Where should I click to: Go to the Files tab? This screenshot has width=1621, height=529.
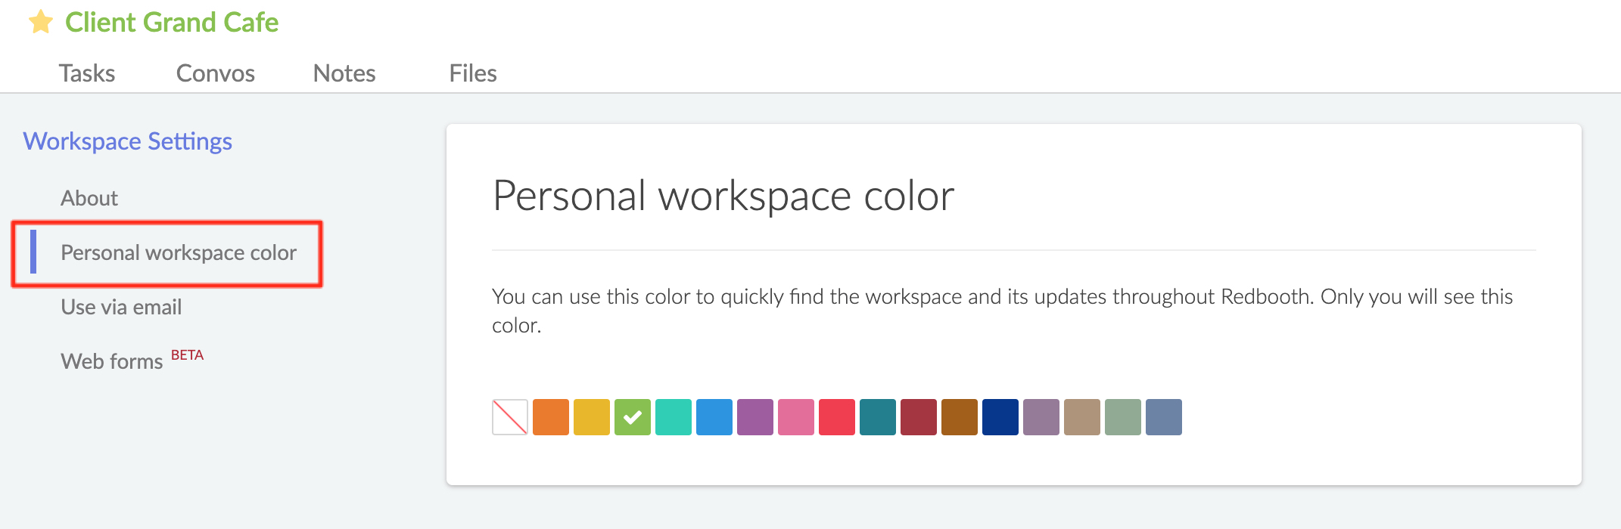[x=473, y=73]
